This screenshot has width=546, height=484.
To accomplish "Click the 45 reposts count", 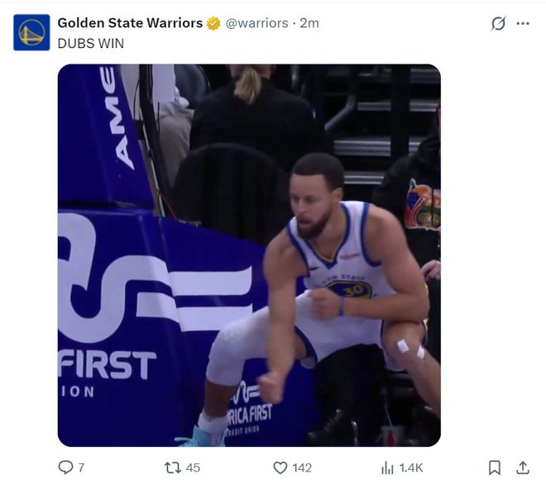I will [193, 467].
